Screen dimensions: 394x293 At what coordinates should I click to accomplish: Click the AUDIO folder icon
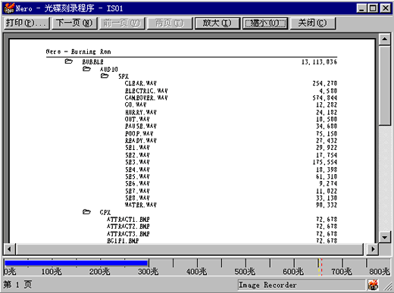click(x=86, y=69)
